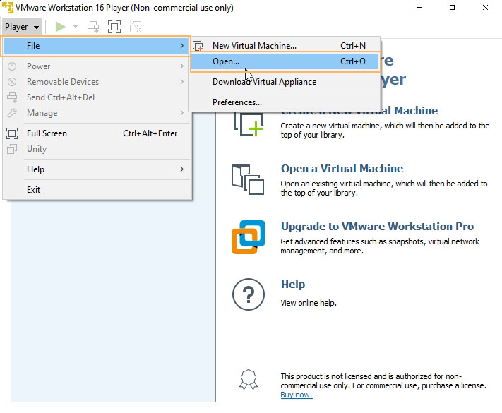This screenshot has width=502, height=413.
Task: Click the Open a Virtual Machine icon
Action: point(248,179)
